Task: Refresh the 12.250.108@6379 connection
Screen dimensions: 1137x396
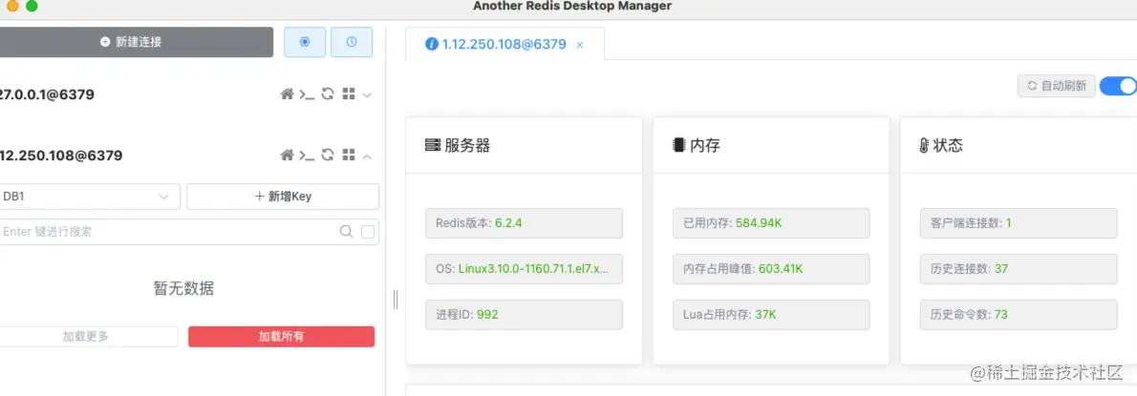Action: tap(328, 155)
